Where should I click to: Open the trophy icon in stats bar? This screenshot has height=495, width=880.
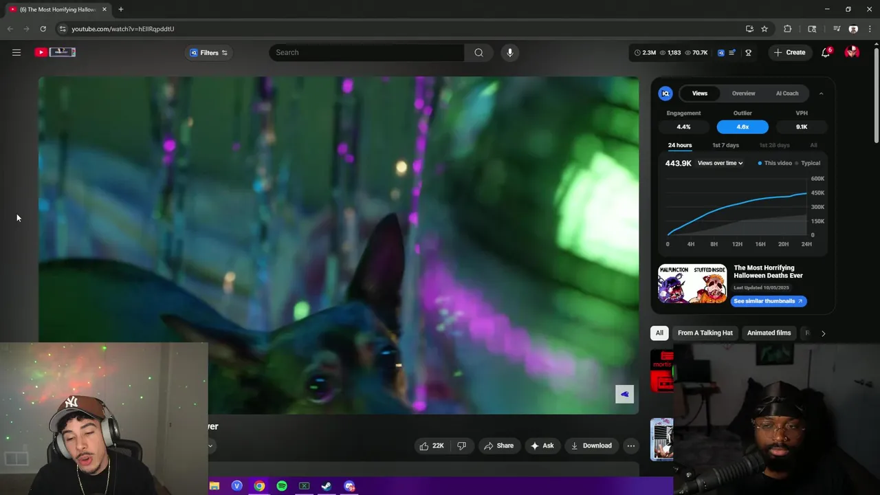click(748, 53)
